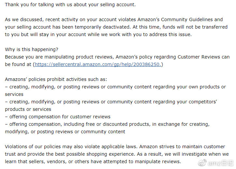The image size is (236, 169).
Task: Click bullet mentioning your competitors' products
Action: click(111, 105)
